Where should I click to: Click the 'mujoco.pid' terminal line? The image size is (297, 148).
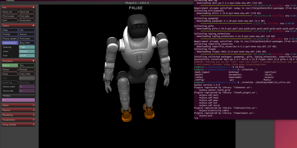coord(205,115)
